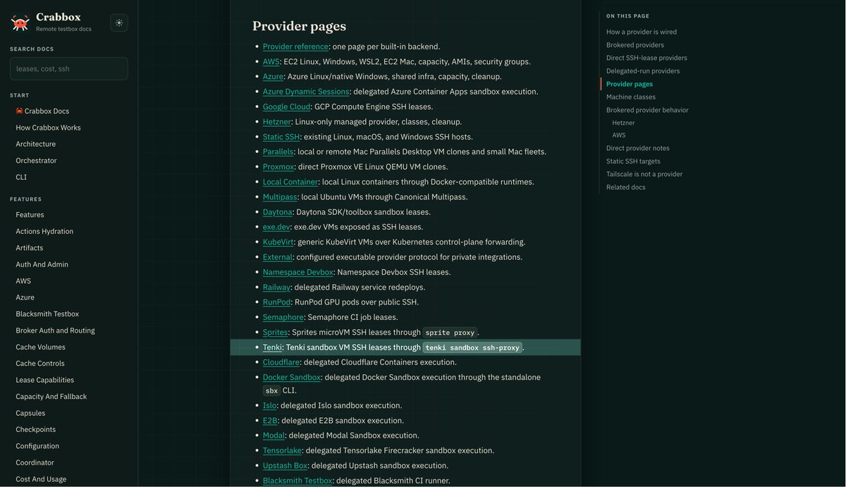Screen dimensions: 846x487
Task: Open Artifacts sidebar page
Action: click(x=30, y=248)
